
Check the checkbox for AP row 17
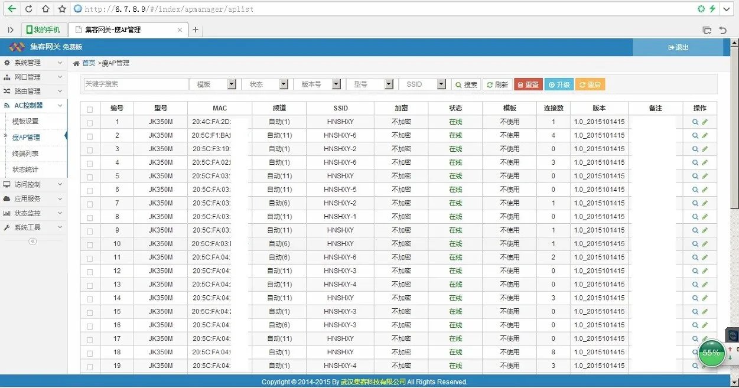coord(90,340)
